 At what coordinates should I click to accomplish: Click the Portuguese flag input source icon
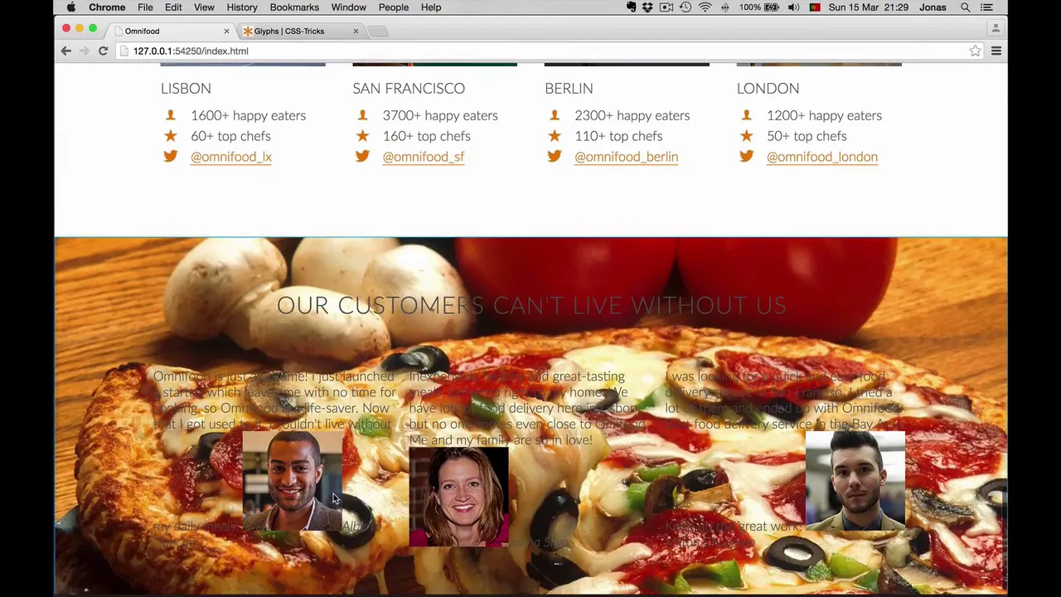point(815,7)
